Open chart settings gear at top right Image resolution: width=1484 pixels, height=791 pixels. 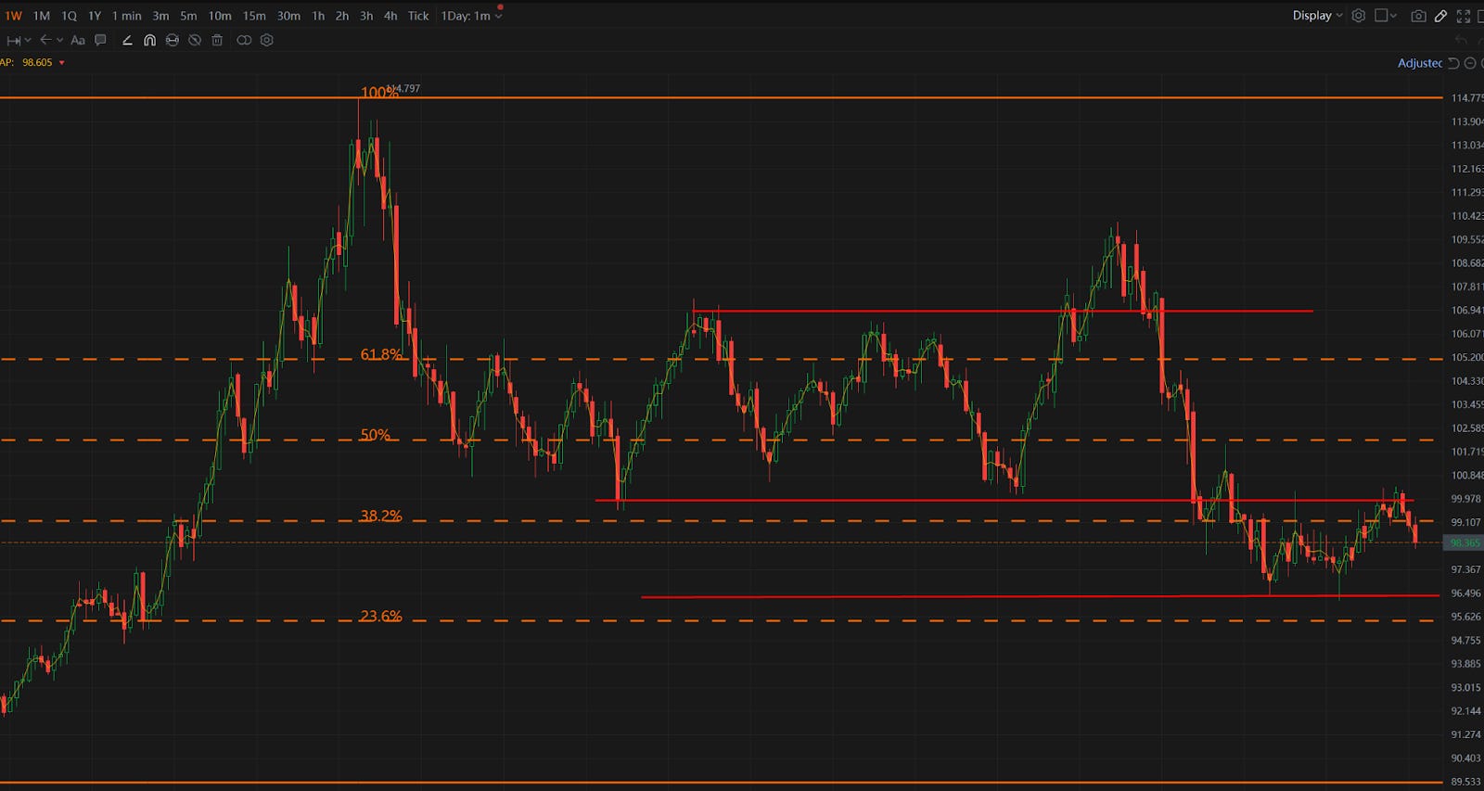tap(1358, 16)
